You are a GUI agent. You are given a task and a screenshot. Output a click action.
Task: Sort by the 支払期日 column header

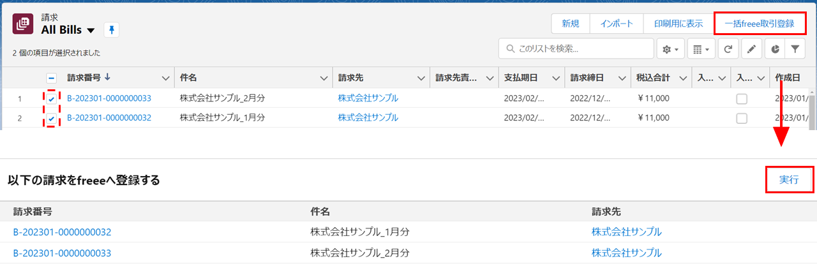click(520, 78)
